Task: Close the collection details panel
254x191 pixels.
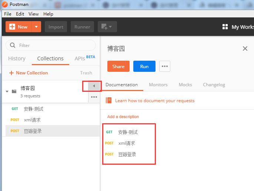Action: pyautogui.click(x=245, y=48)
